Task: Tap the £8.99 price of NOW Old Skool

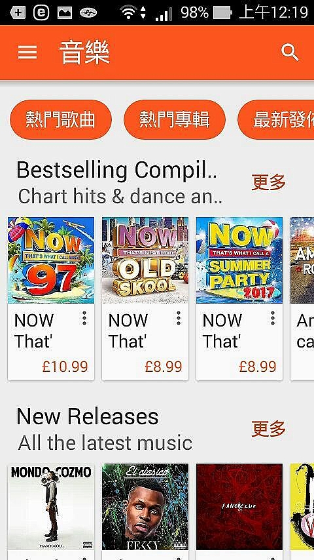Action: [x=164, y=367]
